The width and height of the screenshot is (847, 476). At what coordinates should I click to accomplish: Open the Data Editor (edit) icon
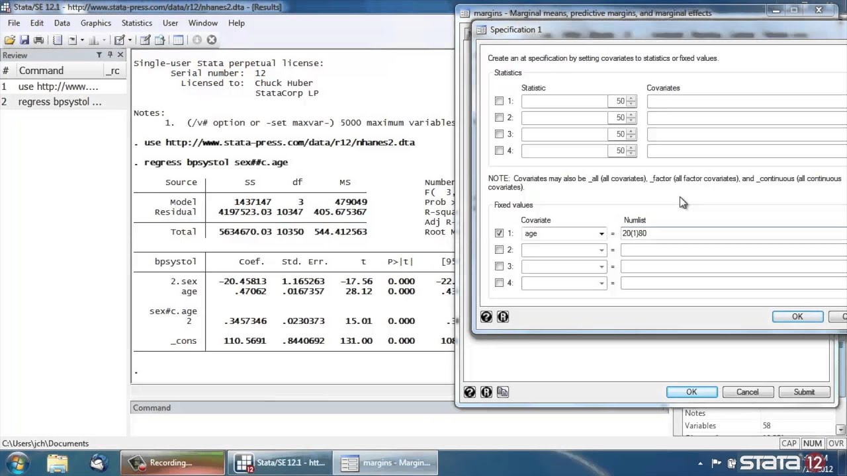coord(146,40)
